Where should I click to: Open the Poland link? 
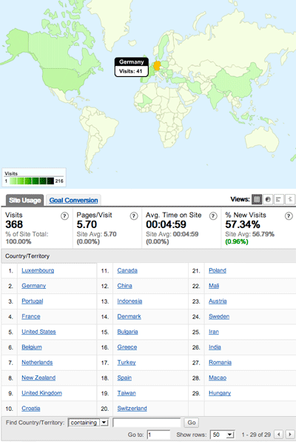(218, 270)
